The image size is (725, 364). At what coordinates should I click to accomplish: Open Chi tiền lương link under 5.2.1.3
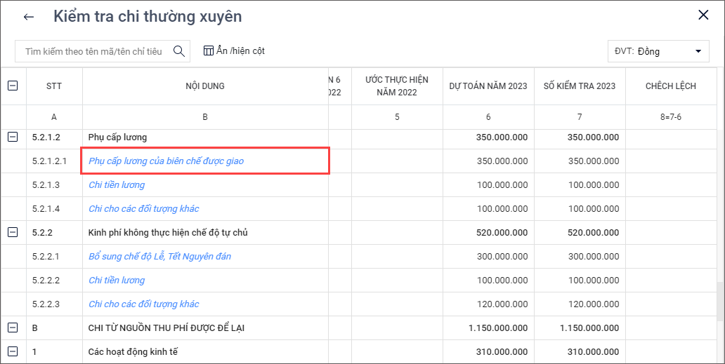coord(117,185)
